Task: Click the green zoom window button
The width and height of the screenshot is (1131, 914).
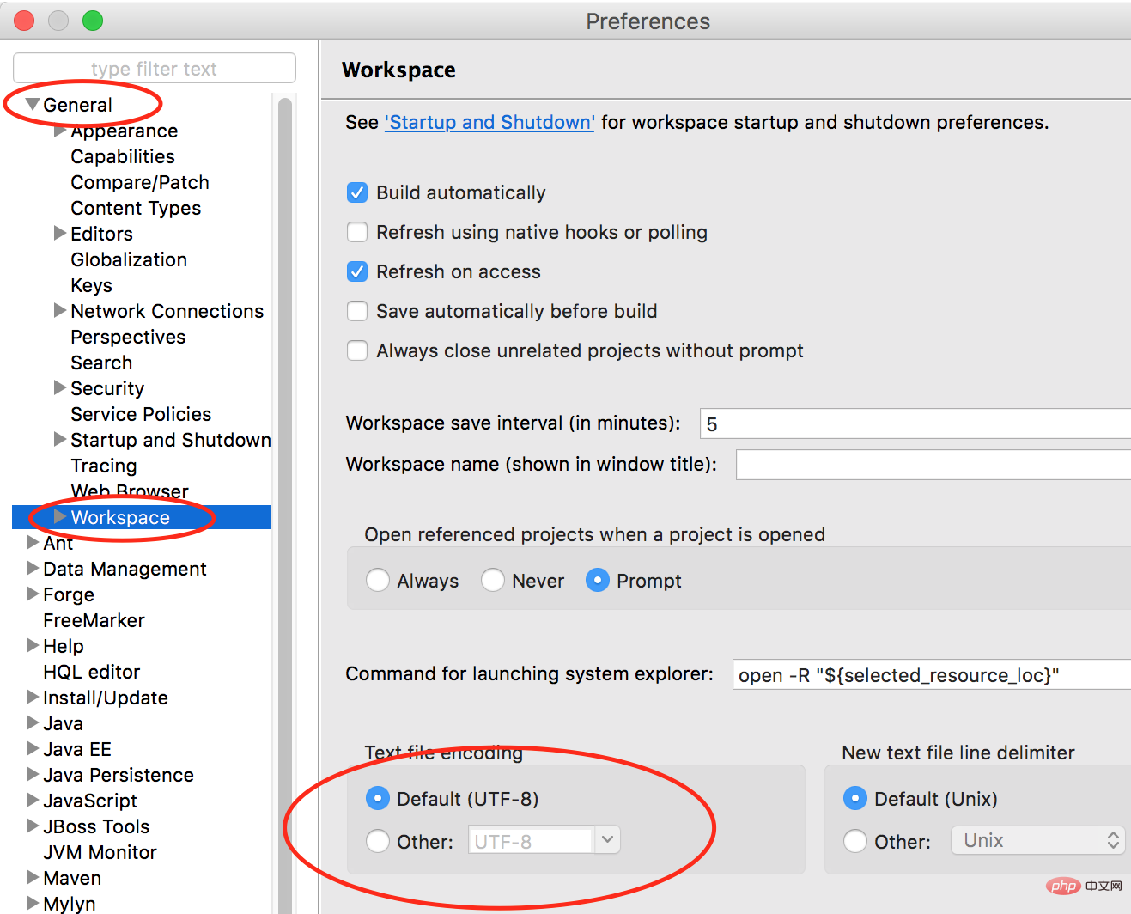Action: [93, 21]
